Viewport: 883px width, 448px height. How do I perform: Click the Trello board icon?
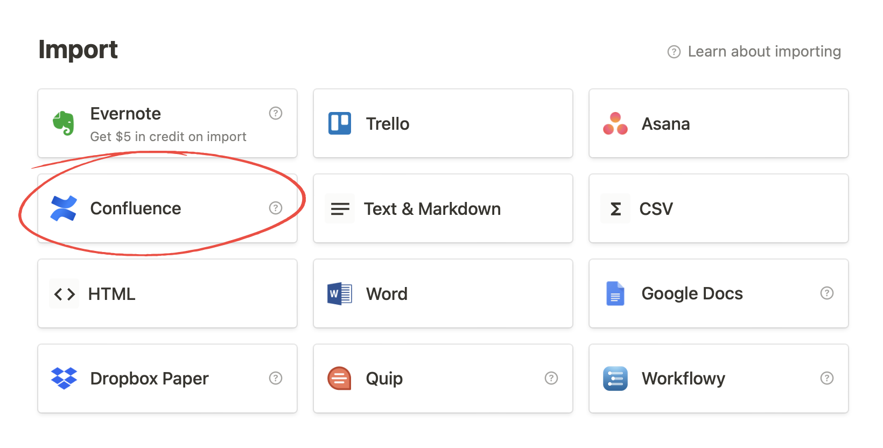click(x=340, y=123)
